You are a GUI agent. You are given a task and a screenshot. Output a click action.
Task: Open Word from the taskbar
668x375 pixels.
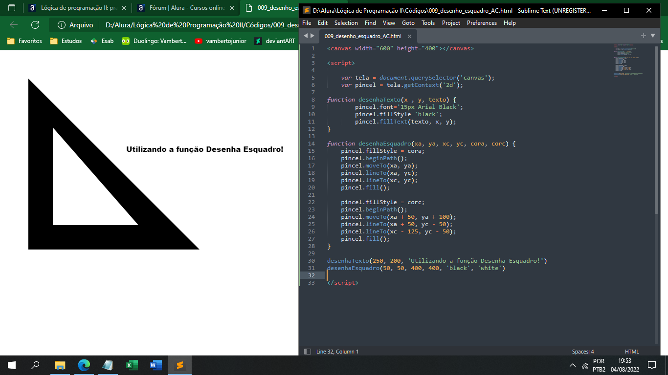[156, 365]
